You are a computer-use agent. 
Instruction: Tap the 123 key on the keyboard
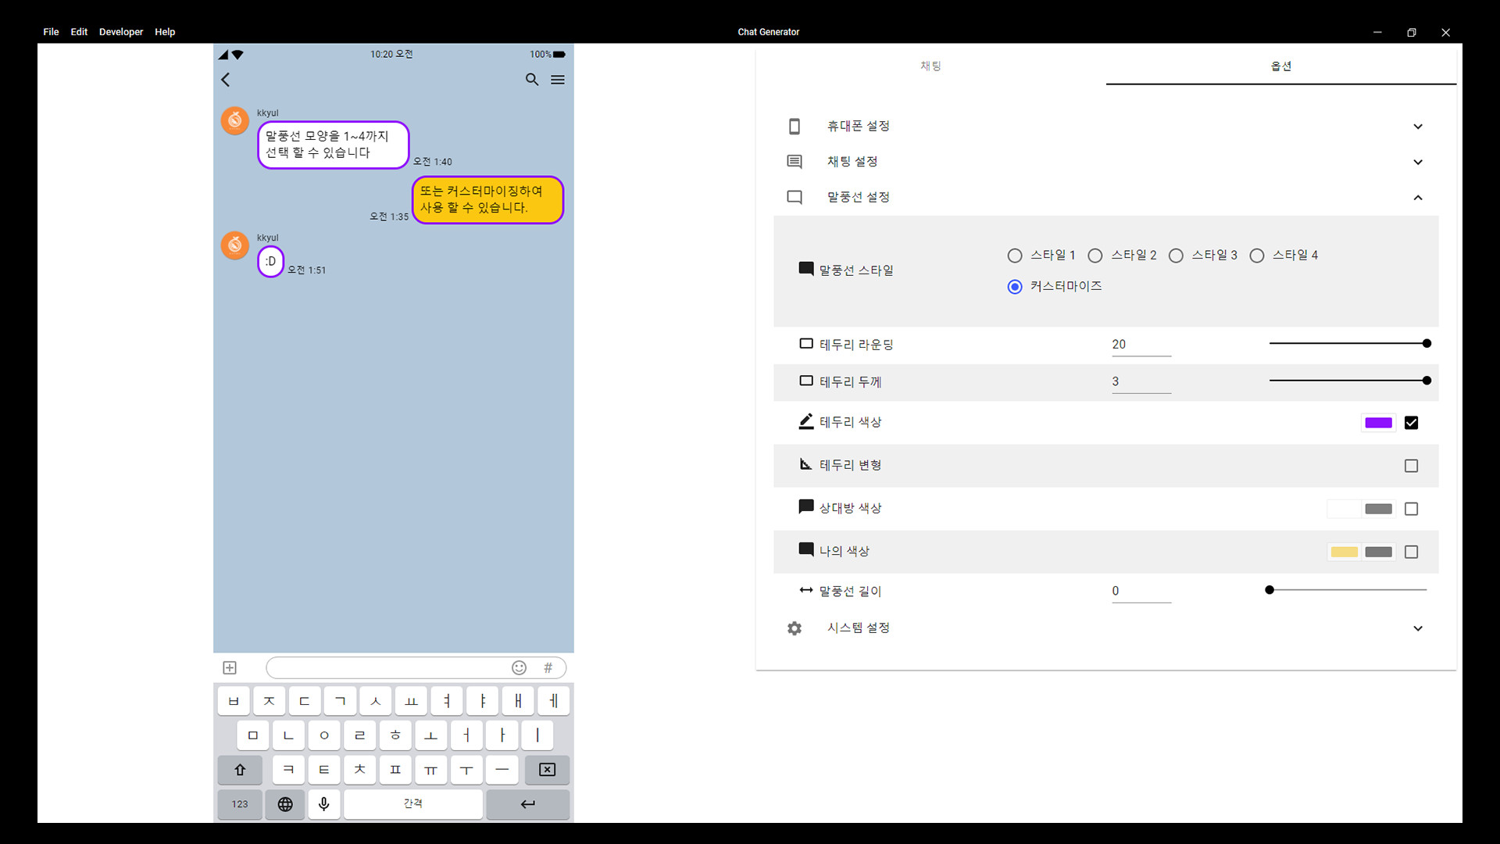tap(239, 804)
